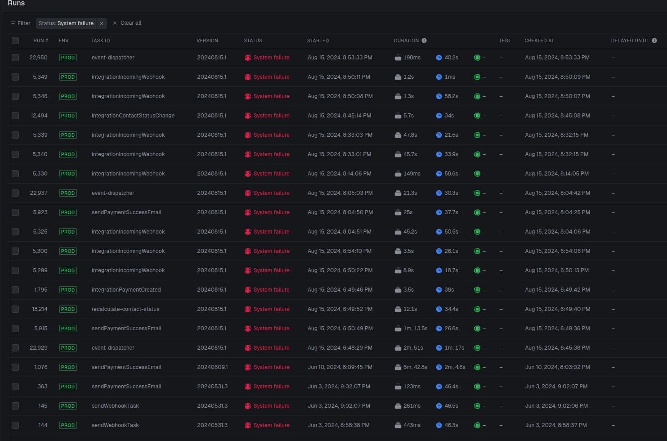Screen dimensions: 667x441
Task: Click the queue time icon beside 198ms
Action: click(x=398, y=58)
